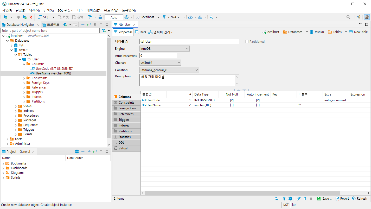Viewport: 371px width, 209px height.
Task: Click Link with Editor arrows in Navigator
Action: (x=89, y=24)
